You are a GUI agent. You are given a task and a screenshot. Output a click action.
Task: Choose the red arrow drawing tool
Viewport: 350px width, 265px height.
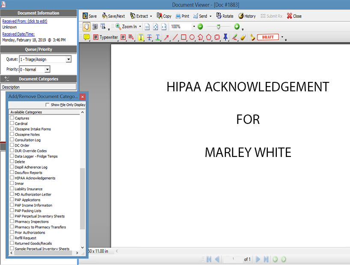pos(166,37)
